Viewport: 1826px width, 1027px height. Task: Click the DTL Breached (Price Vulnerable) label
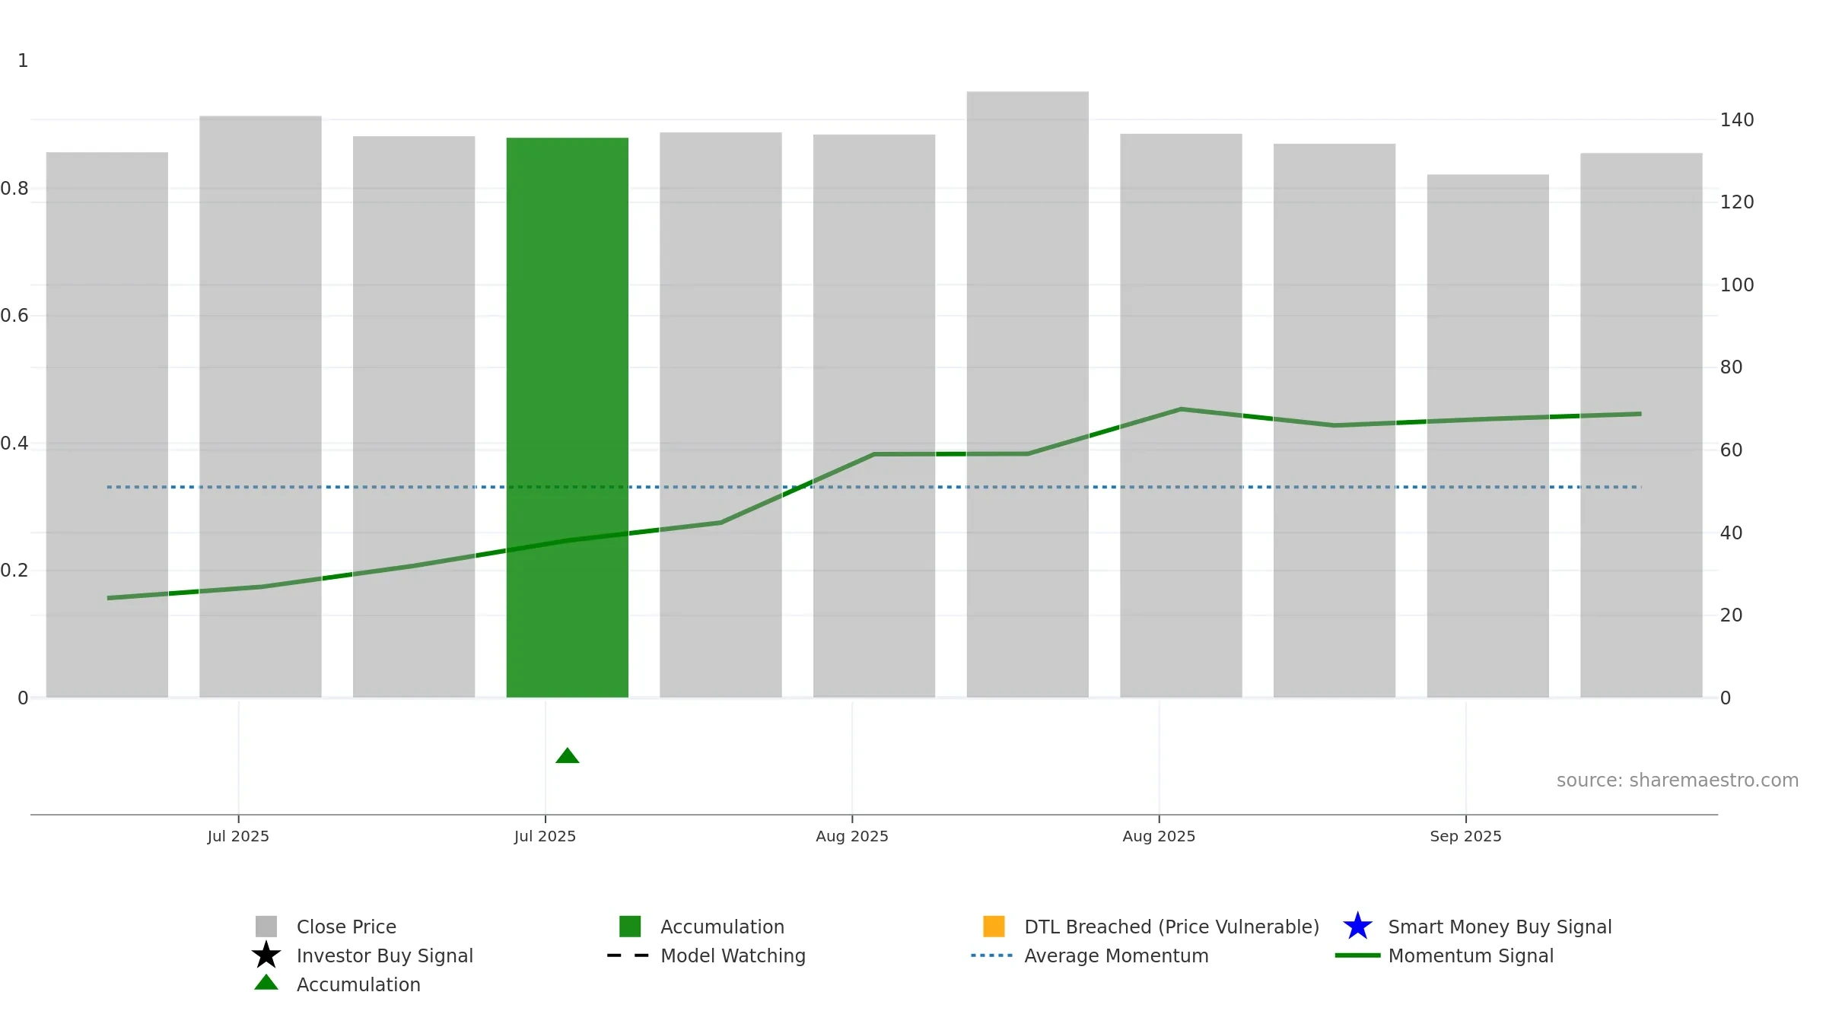point(1172,927)
